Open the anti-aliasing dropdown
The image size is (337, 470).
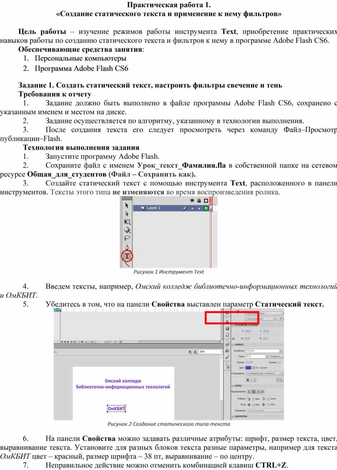265,373
